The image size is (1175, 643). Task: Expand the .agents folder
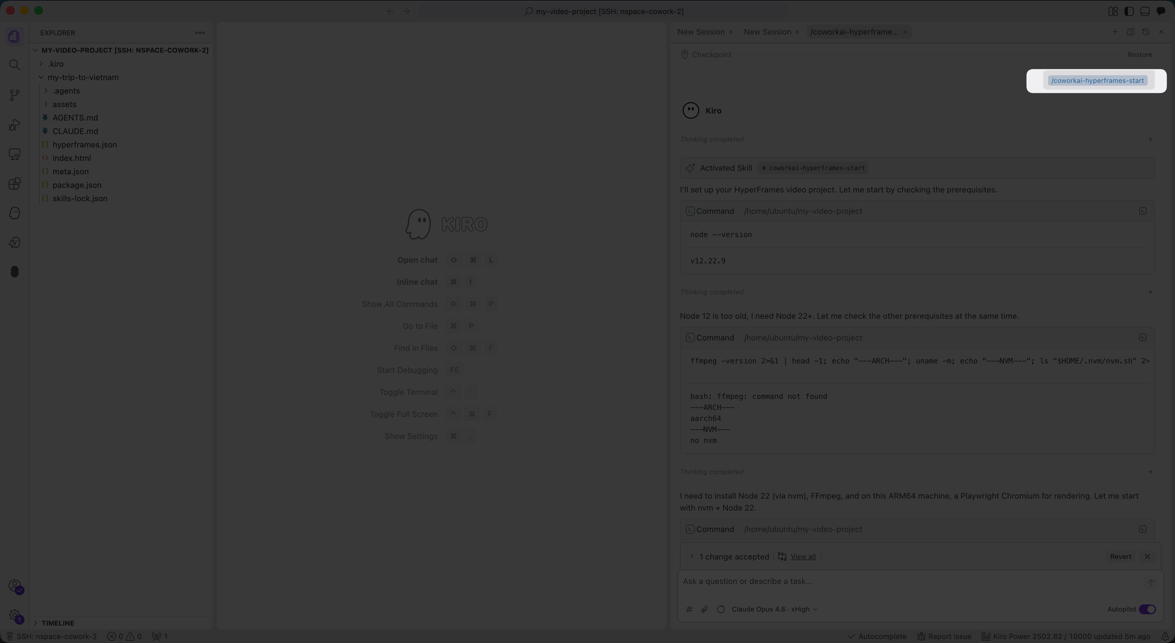point(66,91)
